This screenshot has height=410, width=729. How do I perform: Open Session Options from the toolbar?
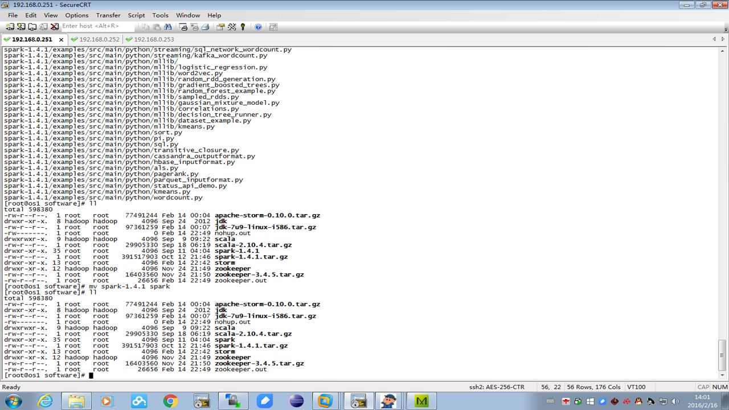pyautogui.click(x=220, y=27)
